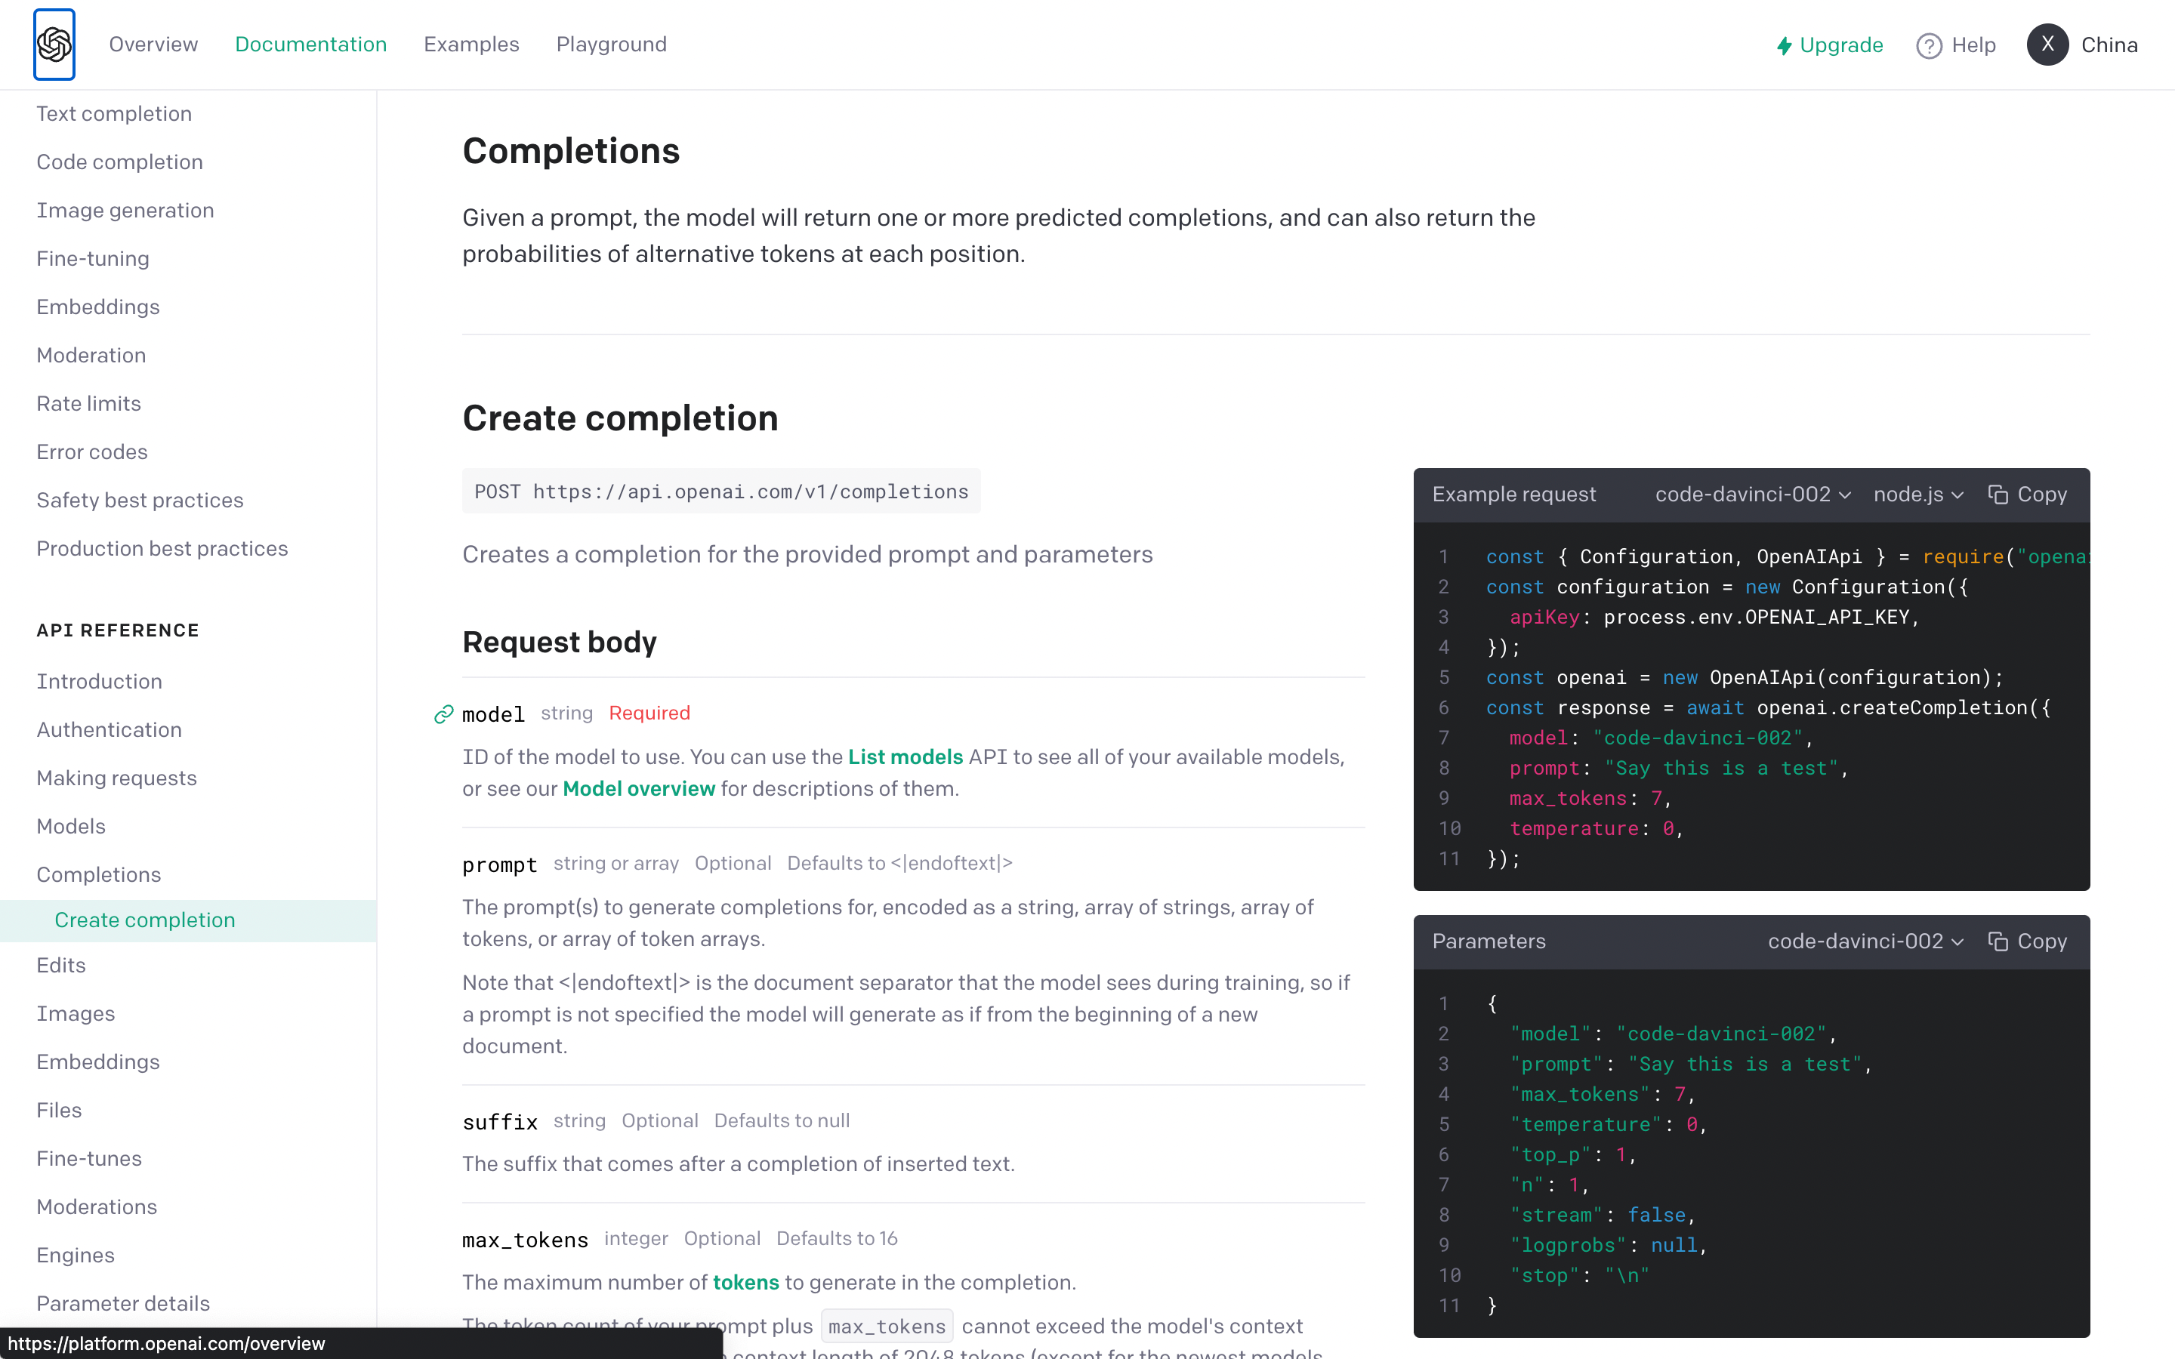Follow the List models link
The width and height of the screenshot is (2175, 1359).
(905, 757)
